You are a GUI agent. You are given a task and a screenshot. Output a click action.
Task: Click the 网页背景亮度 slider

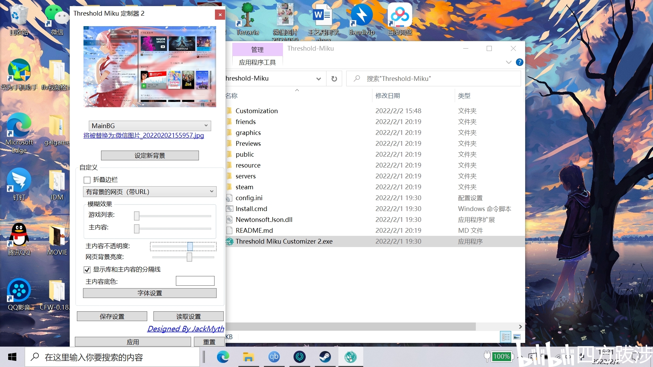pos(183,257)
